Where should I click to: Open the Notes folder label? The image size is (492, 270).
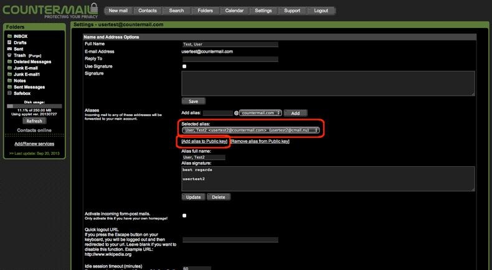tap(20, 81)
